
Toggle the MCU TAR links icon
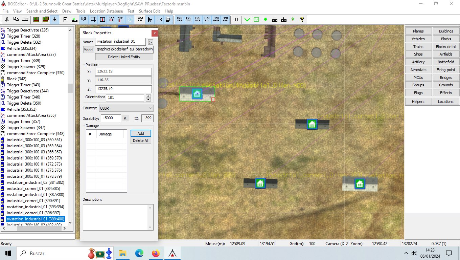189,19
